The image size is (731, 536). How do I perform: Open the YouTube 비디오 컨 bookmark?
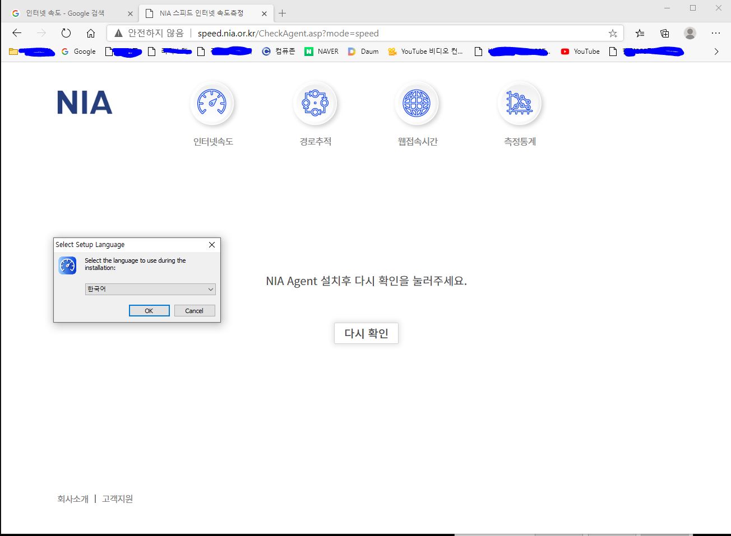tap(425, 52)
